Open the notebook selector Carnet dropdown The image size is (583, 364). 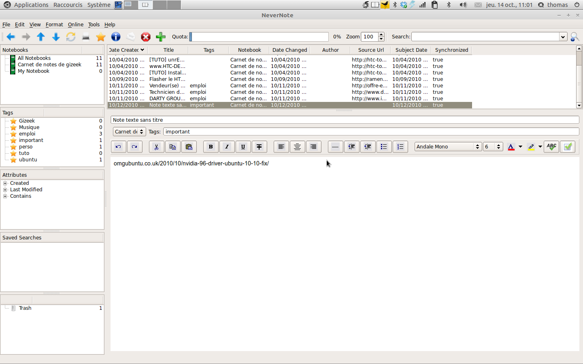[129, 132]
